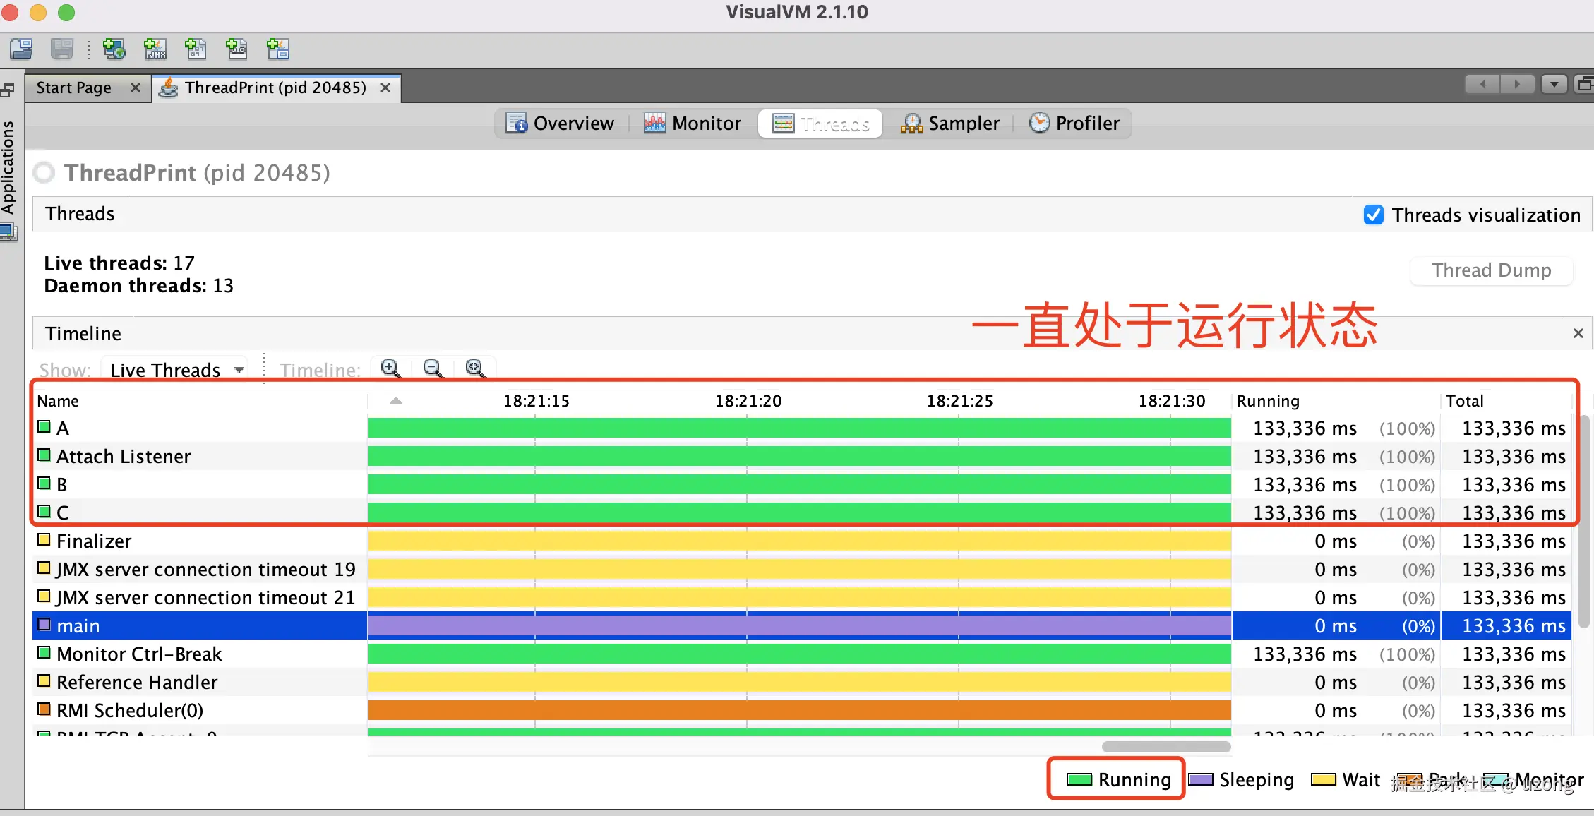The image size is (1594, 816).
Task: Switch to the Start Page tab
Action: [x=74, y=88]
